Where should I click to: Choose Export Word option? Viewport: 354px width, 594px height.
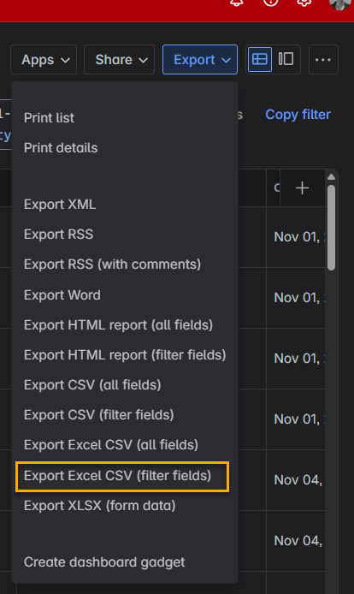62,295
